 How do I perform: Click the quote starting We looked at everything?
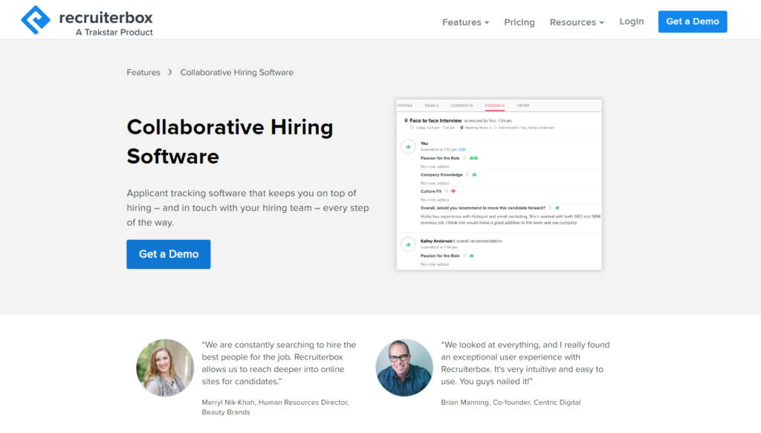coord(525,363)
